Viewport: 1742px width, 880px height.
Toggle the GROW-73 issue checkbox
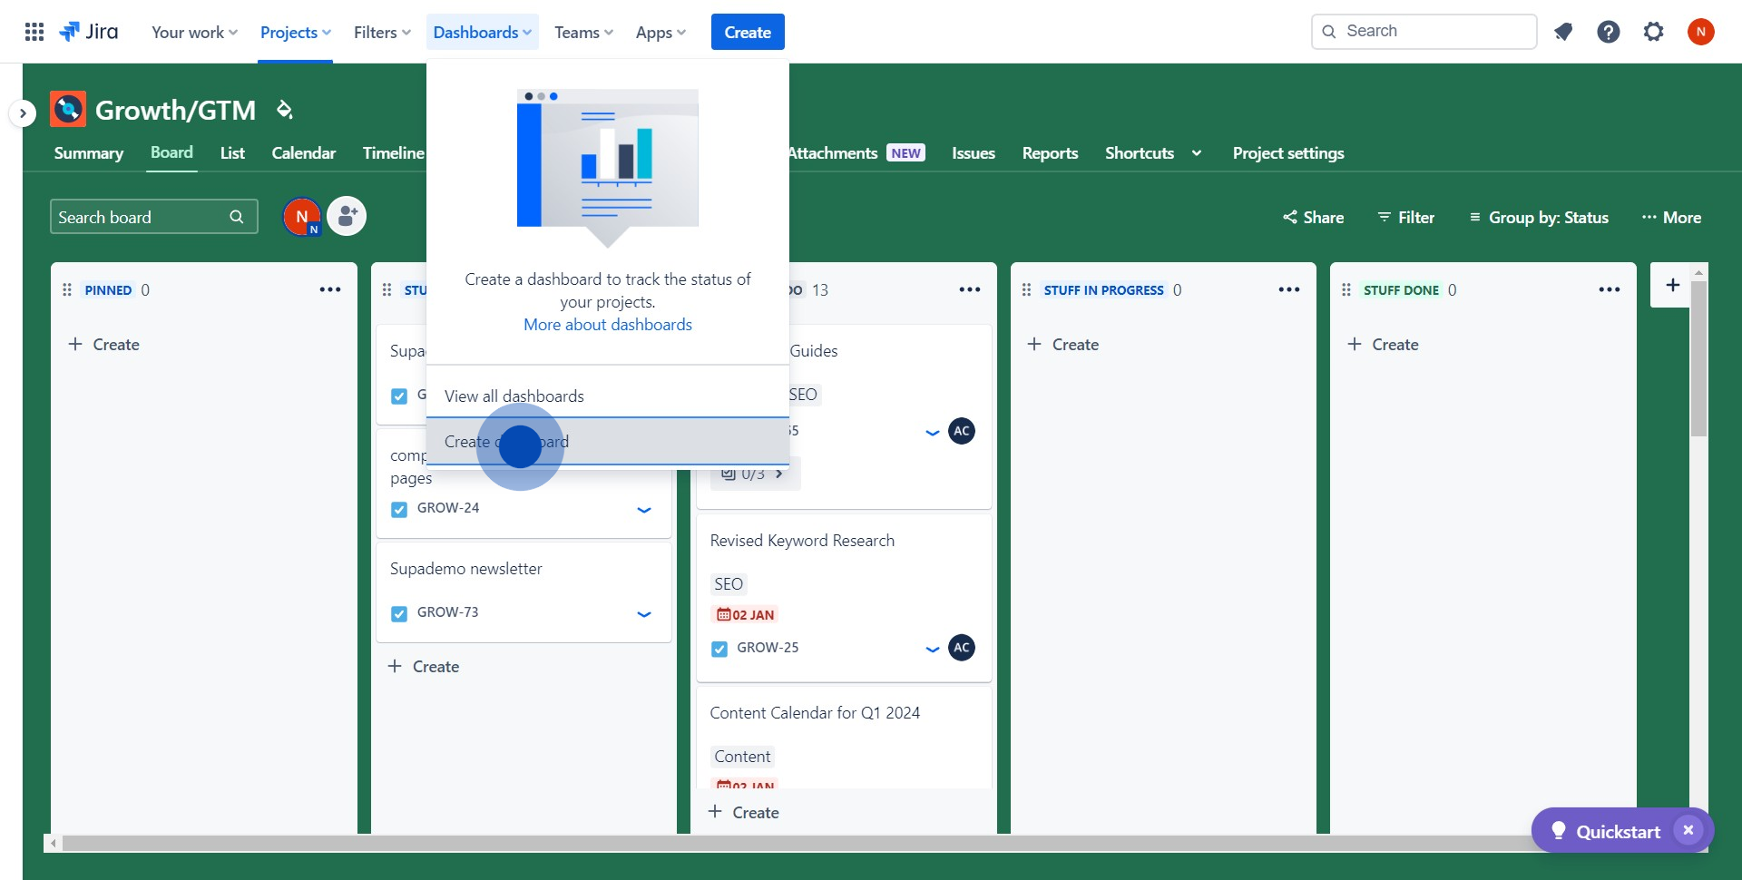tap(399, 613)
